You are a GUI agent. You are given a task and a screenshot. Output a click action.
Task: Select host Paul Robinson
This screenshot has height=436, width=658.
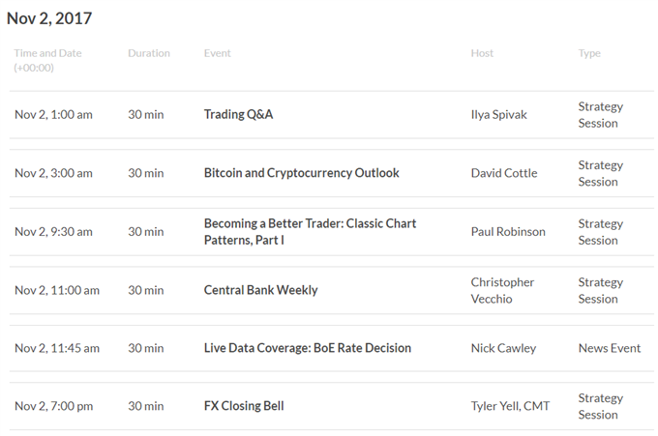pyautogui.click(x=508, y=232)
